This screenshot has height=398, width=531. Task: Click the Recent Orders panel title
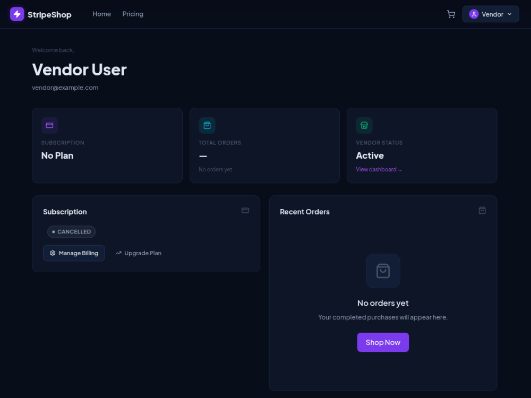pos(304,212)
